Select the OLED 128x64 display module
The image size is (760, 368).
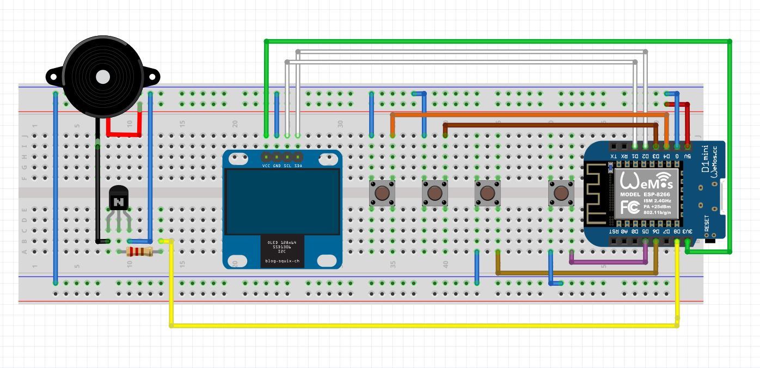pyautogui.click(x=282, y=209)
